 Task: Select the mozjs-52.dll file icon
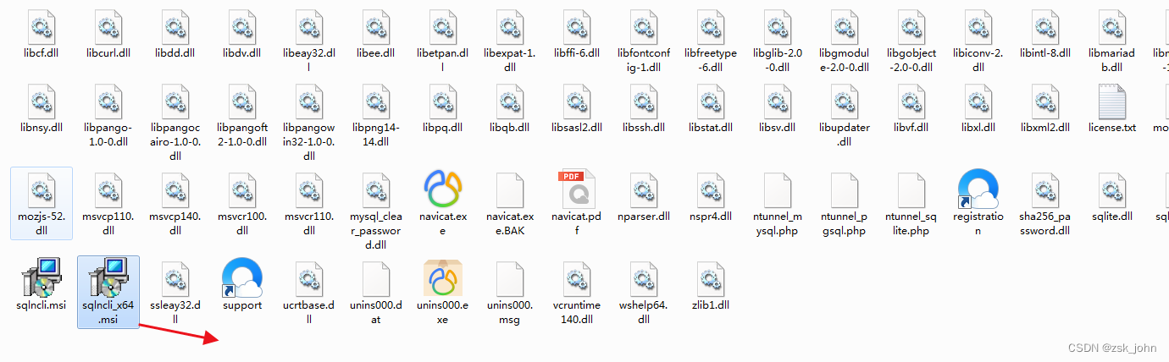[41, 189]
